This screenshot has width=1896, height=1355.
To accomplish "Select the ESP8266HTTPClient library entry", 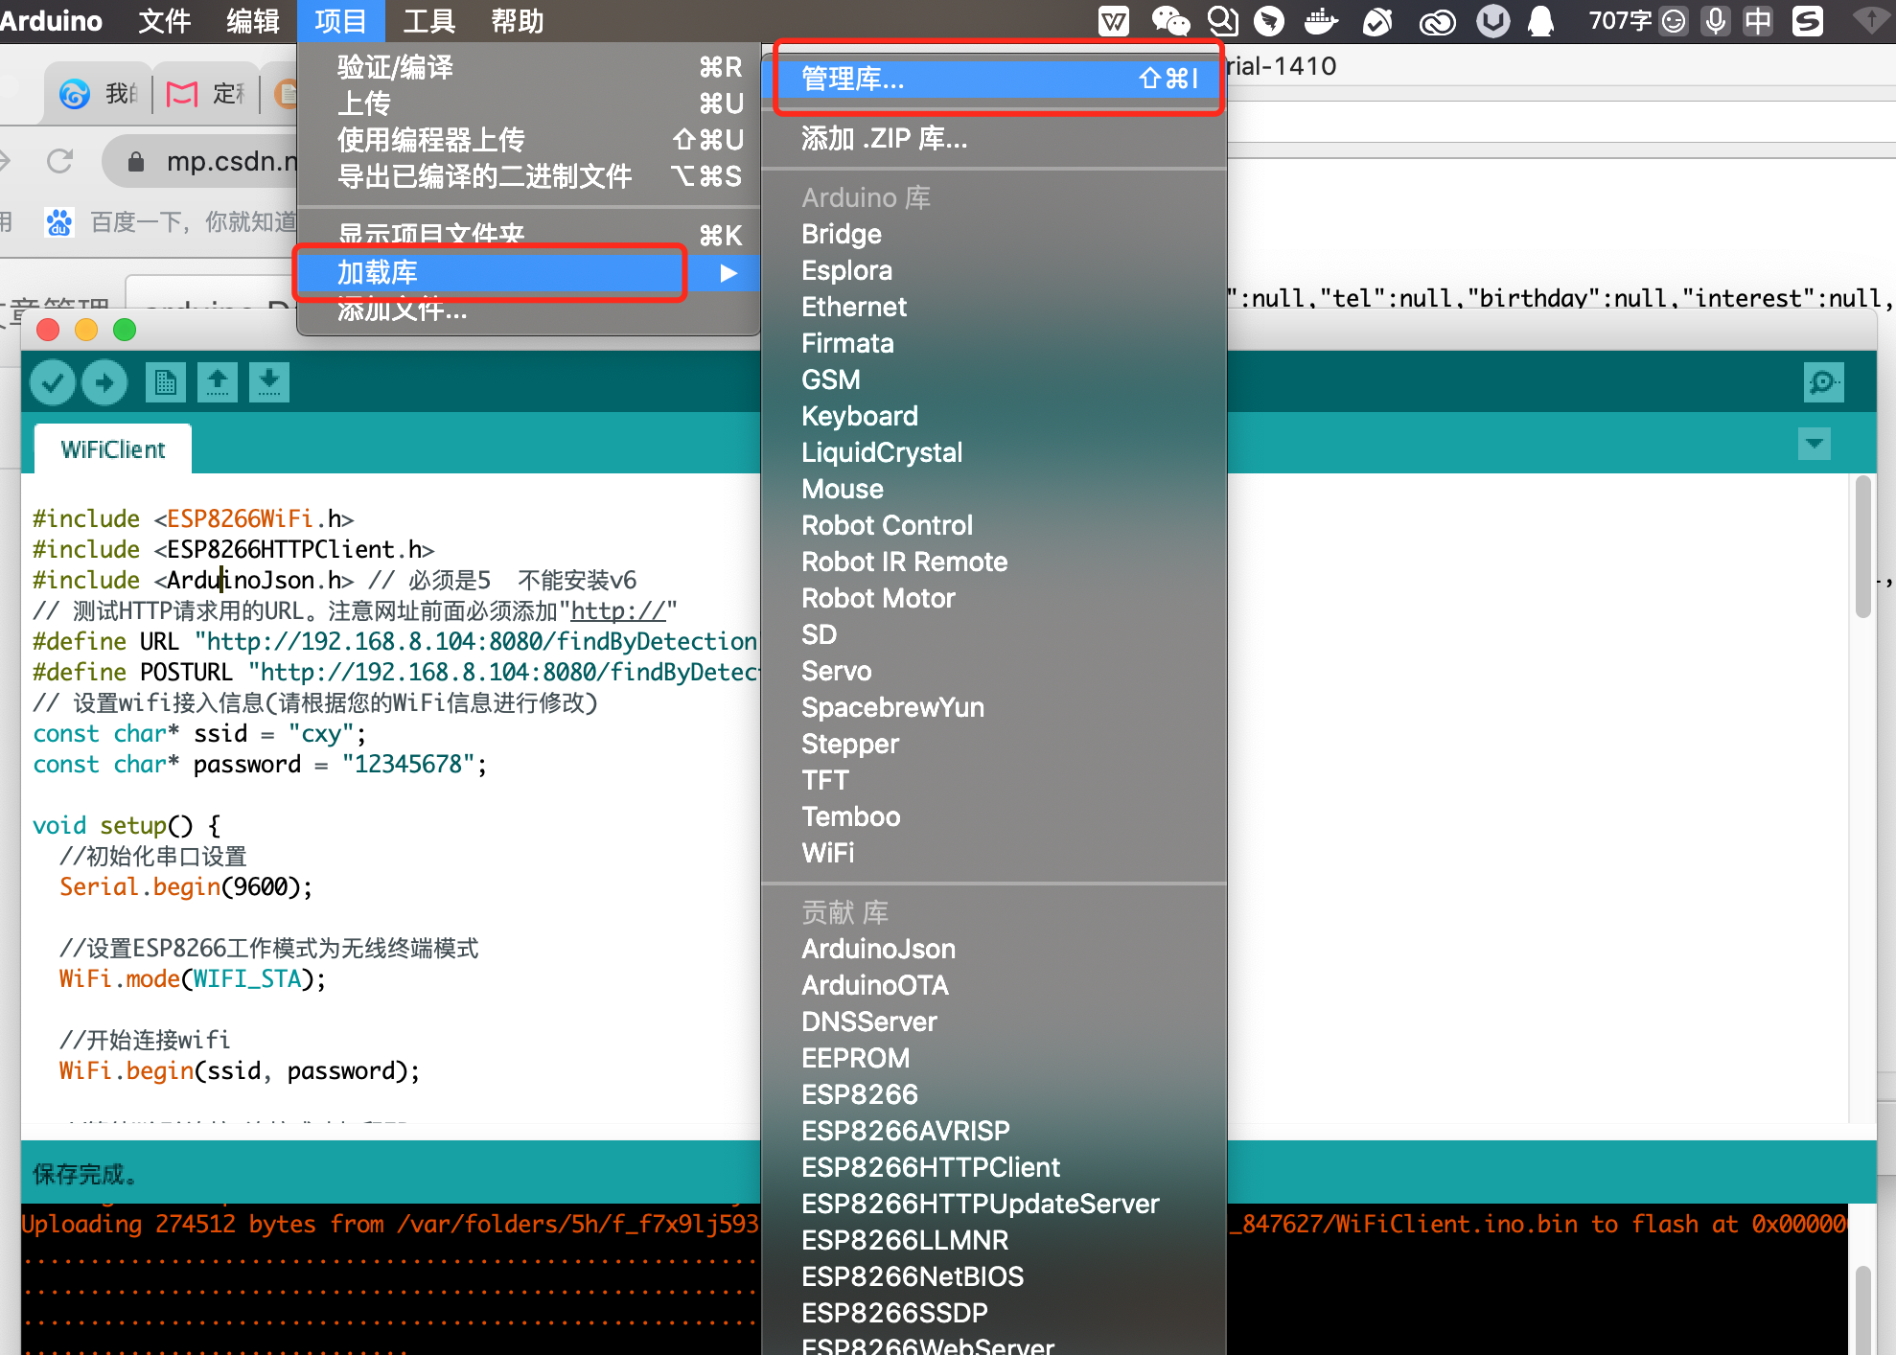I will point(930,1167).
